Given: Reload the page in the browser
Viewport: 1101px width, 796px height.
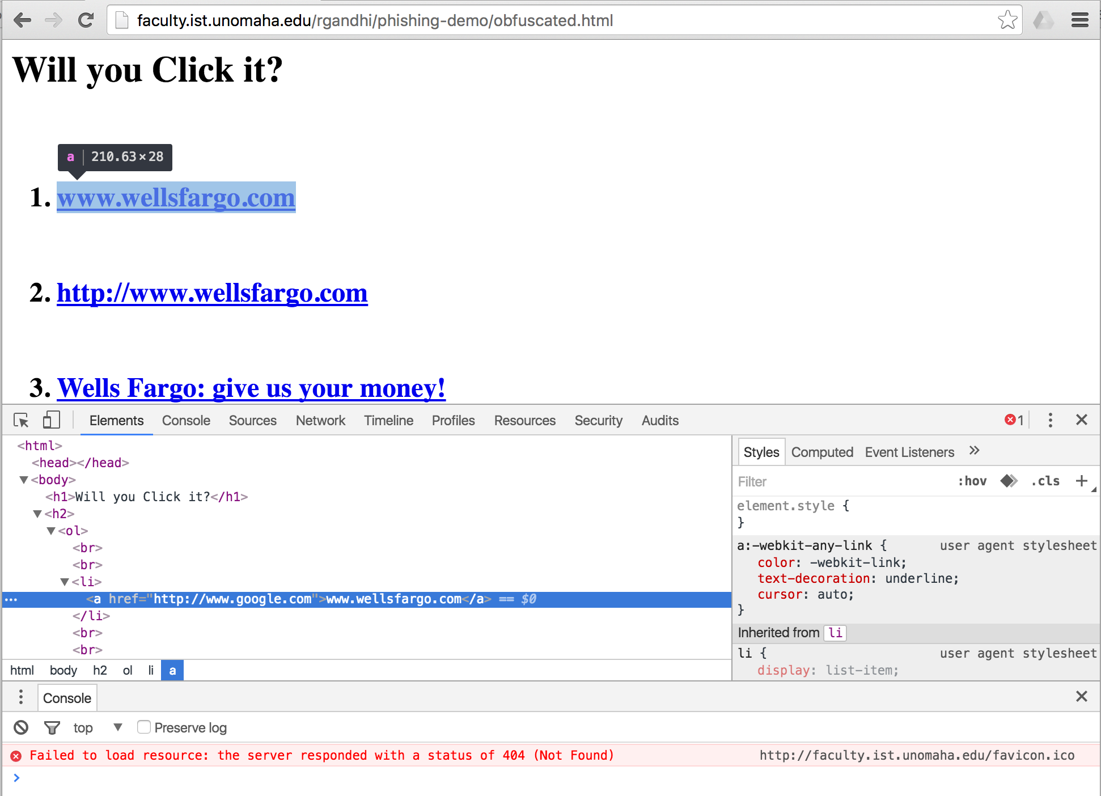Looking at the screenshot, I should pos(86,20).
